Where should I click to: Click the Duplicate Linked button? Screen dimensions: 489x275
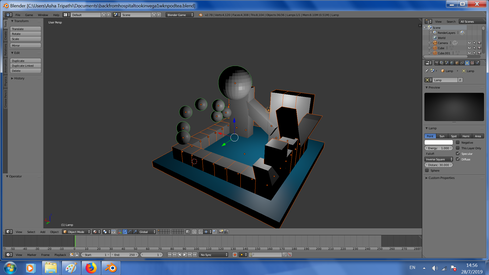[x=25, y=66]
